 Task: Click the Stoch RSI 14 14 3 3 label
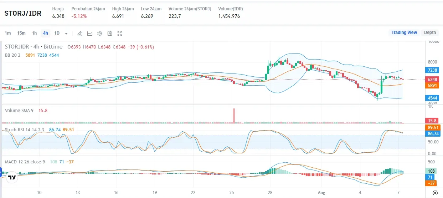pos(25,130)
